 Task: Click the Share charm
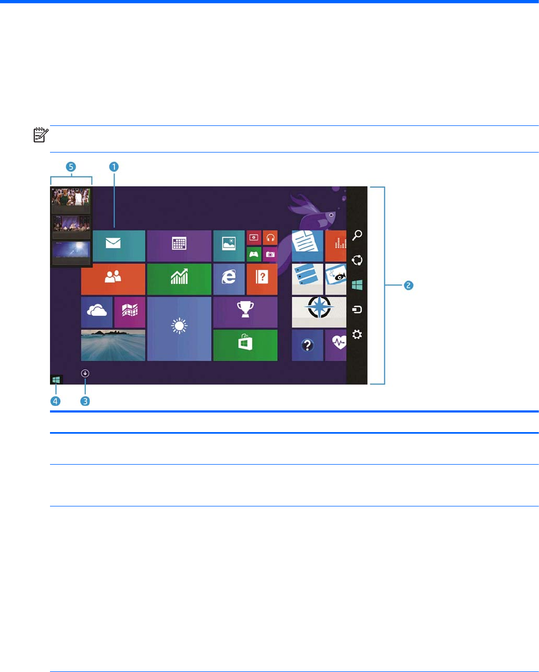coord(357,260)
